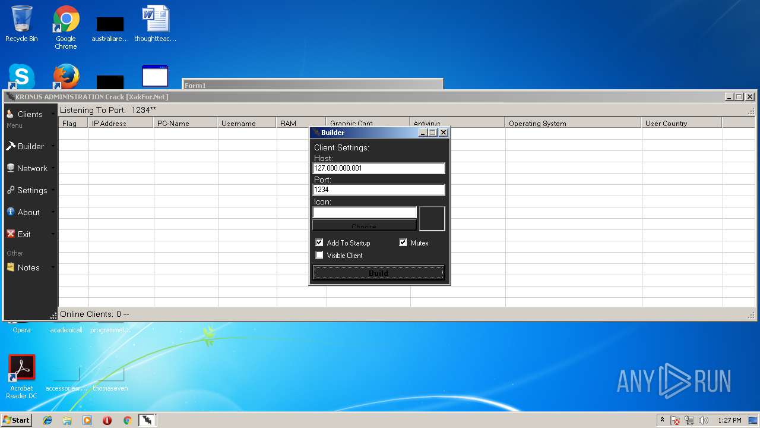Screen dimensions: 760x428
Task: Sort by the RAM column header
Action: [x=302, y=123]
